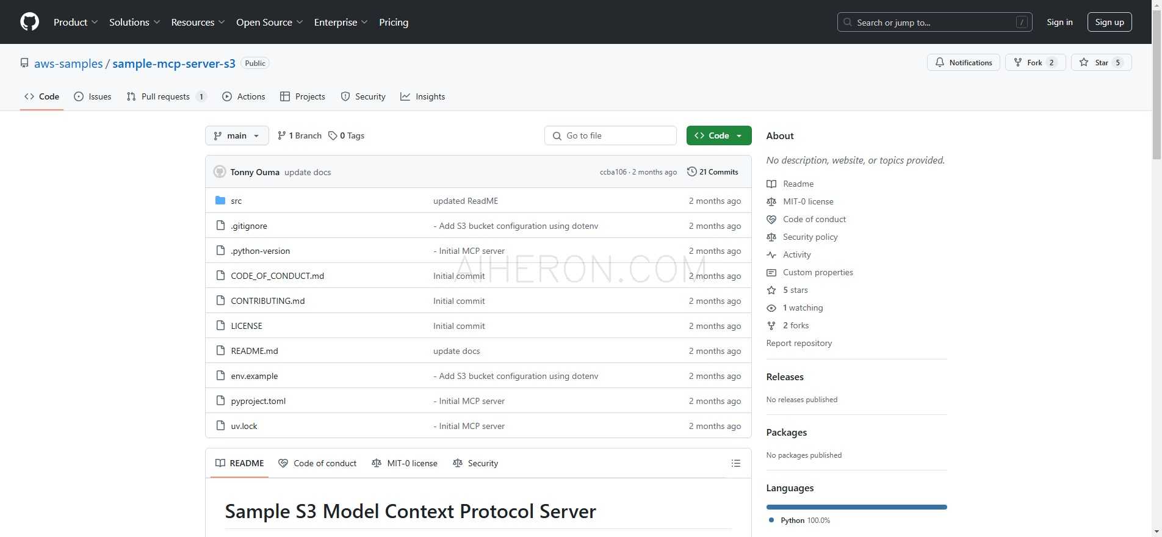
Task: Click the commit history clock icon
Action: pos(691,171)
